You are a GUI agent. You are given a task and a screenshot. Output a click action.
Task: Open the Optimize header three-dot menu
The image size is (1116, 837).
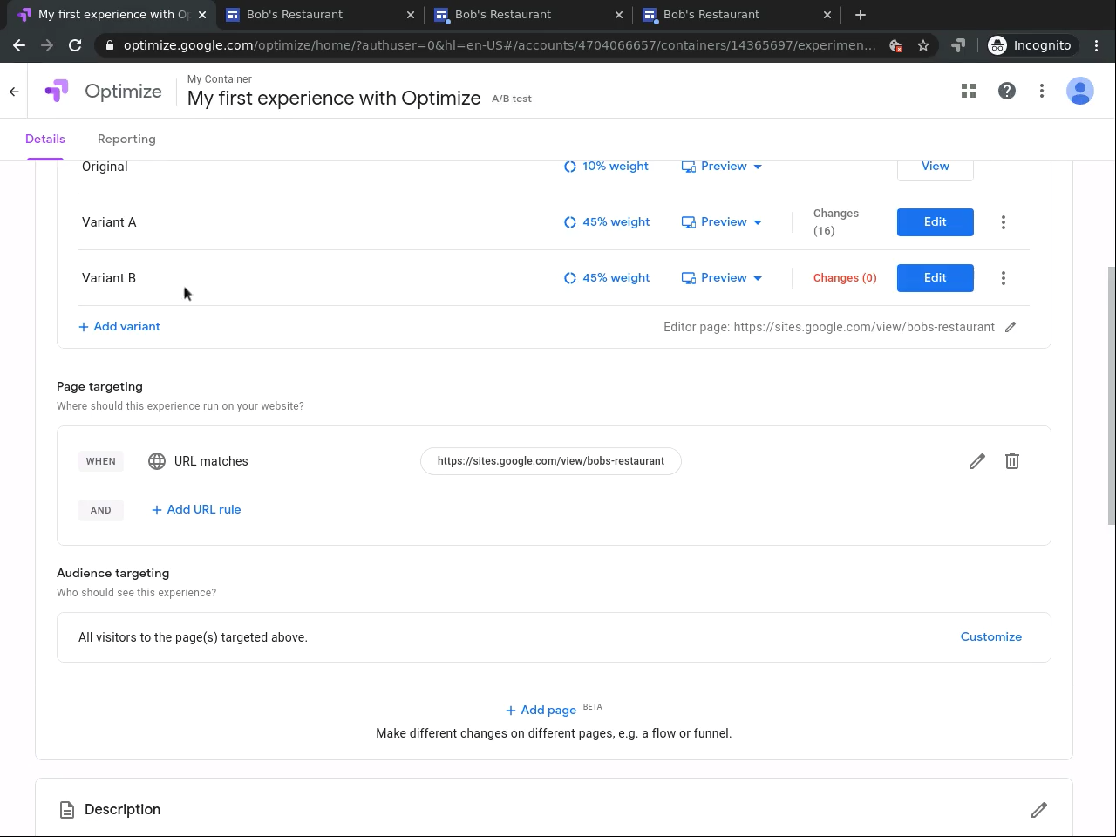1042,91
